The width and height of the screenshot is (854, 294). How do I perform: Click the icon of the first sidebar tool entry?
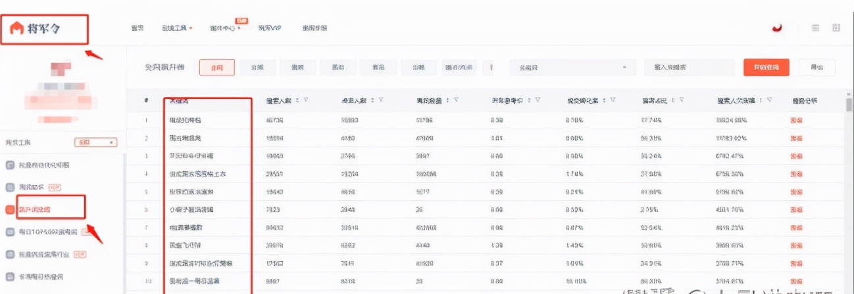(x=10, y=165)
